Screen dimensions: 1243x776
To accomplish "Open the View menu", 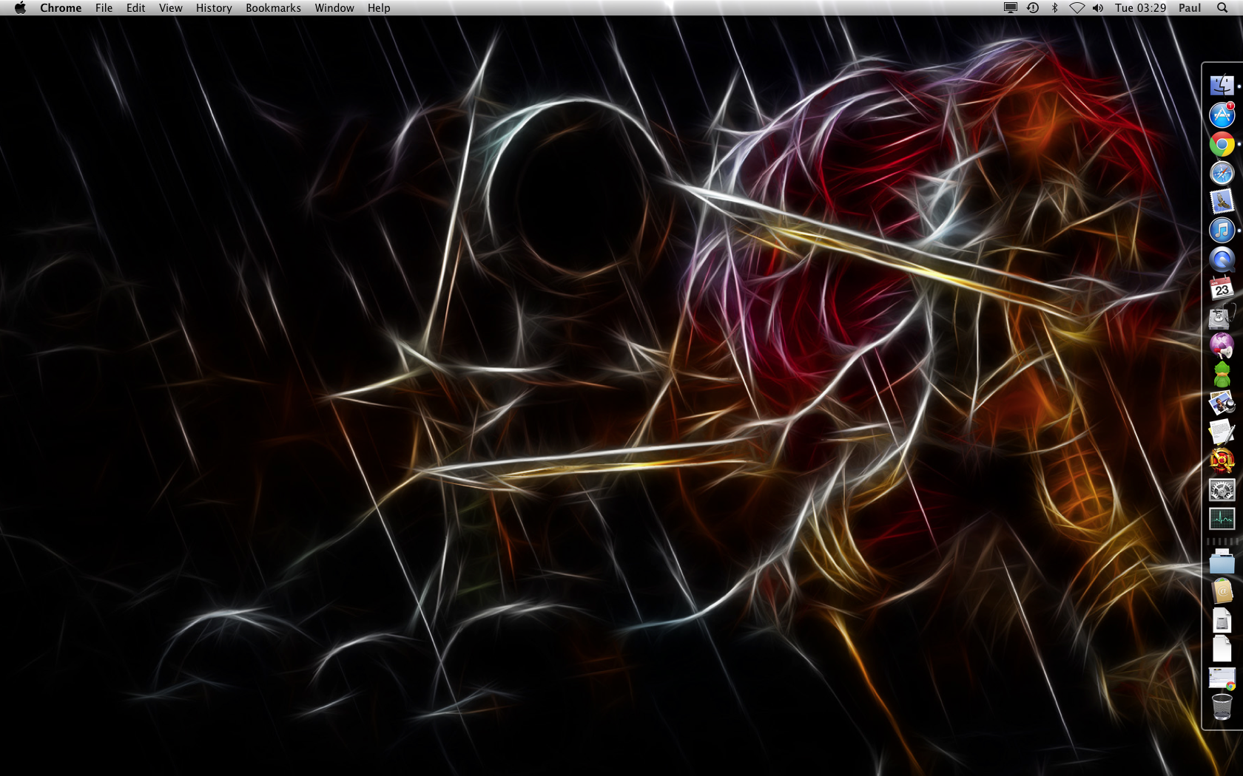I will click(x=170, y=7).
